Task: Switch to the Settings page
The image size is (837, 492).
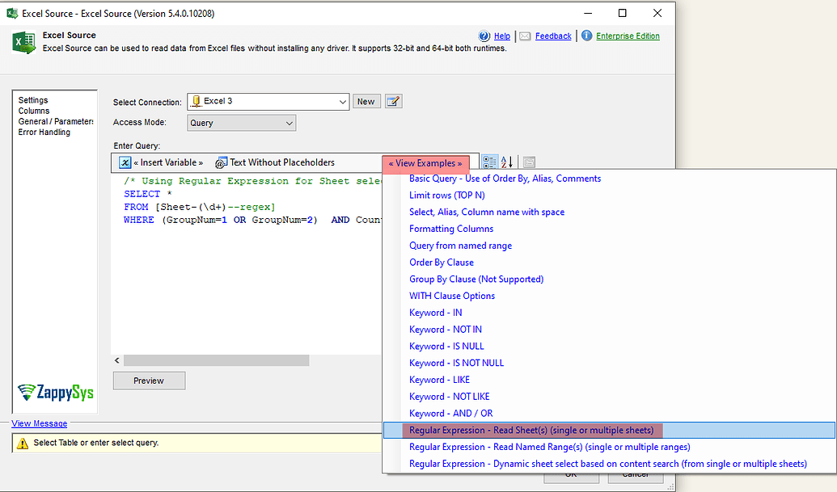Action: tap(33, 100)
